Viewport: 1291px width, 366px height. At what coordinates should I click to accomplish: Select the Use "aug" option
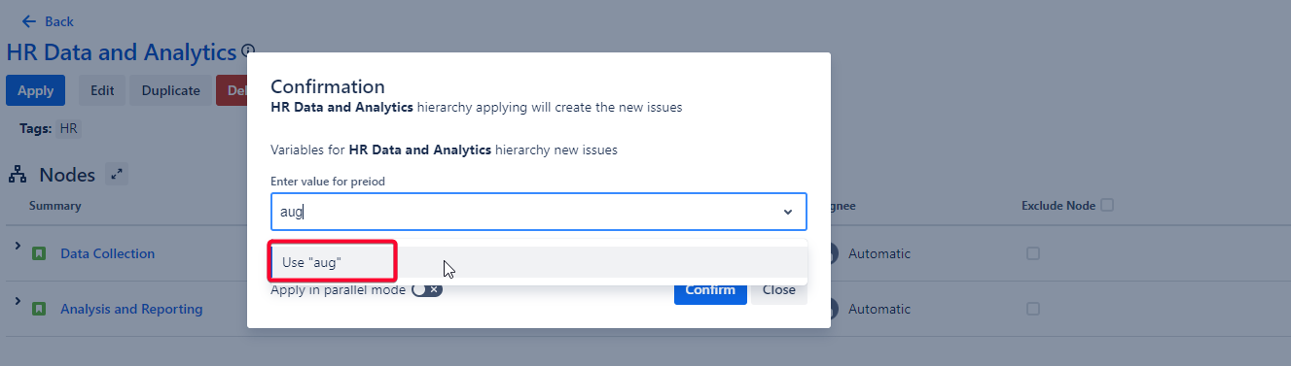(538, 262)
